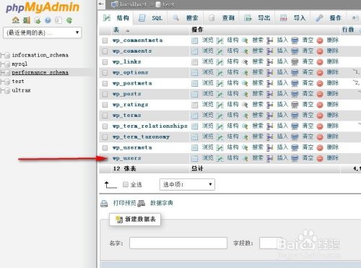Click structure icon for wp_terms row
Viewport: 361px width, 268px height.
[219, 116]
